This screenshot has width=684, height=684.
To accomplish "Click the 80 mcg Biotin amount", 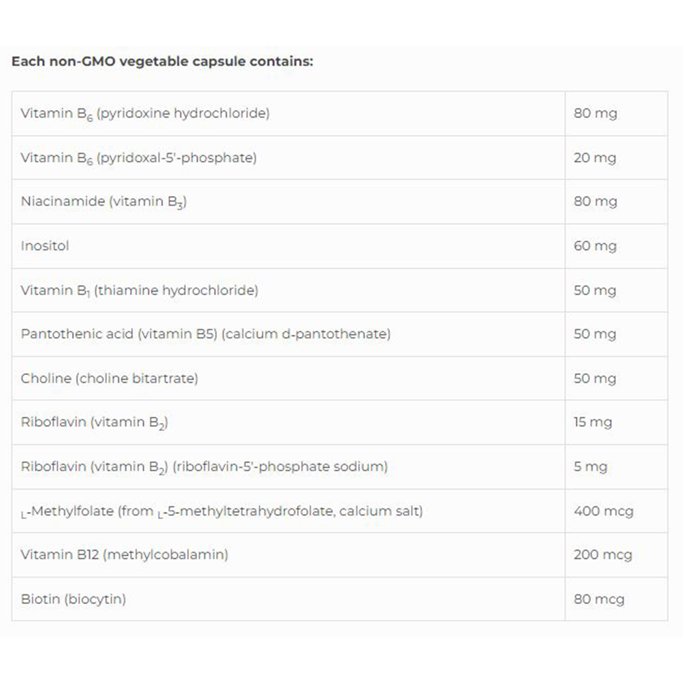I will (x=599, y=599).
